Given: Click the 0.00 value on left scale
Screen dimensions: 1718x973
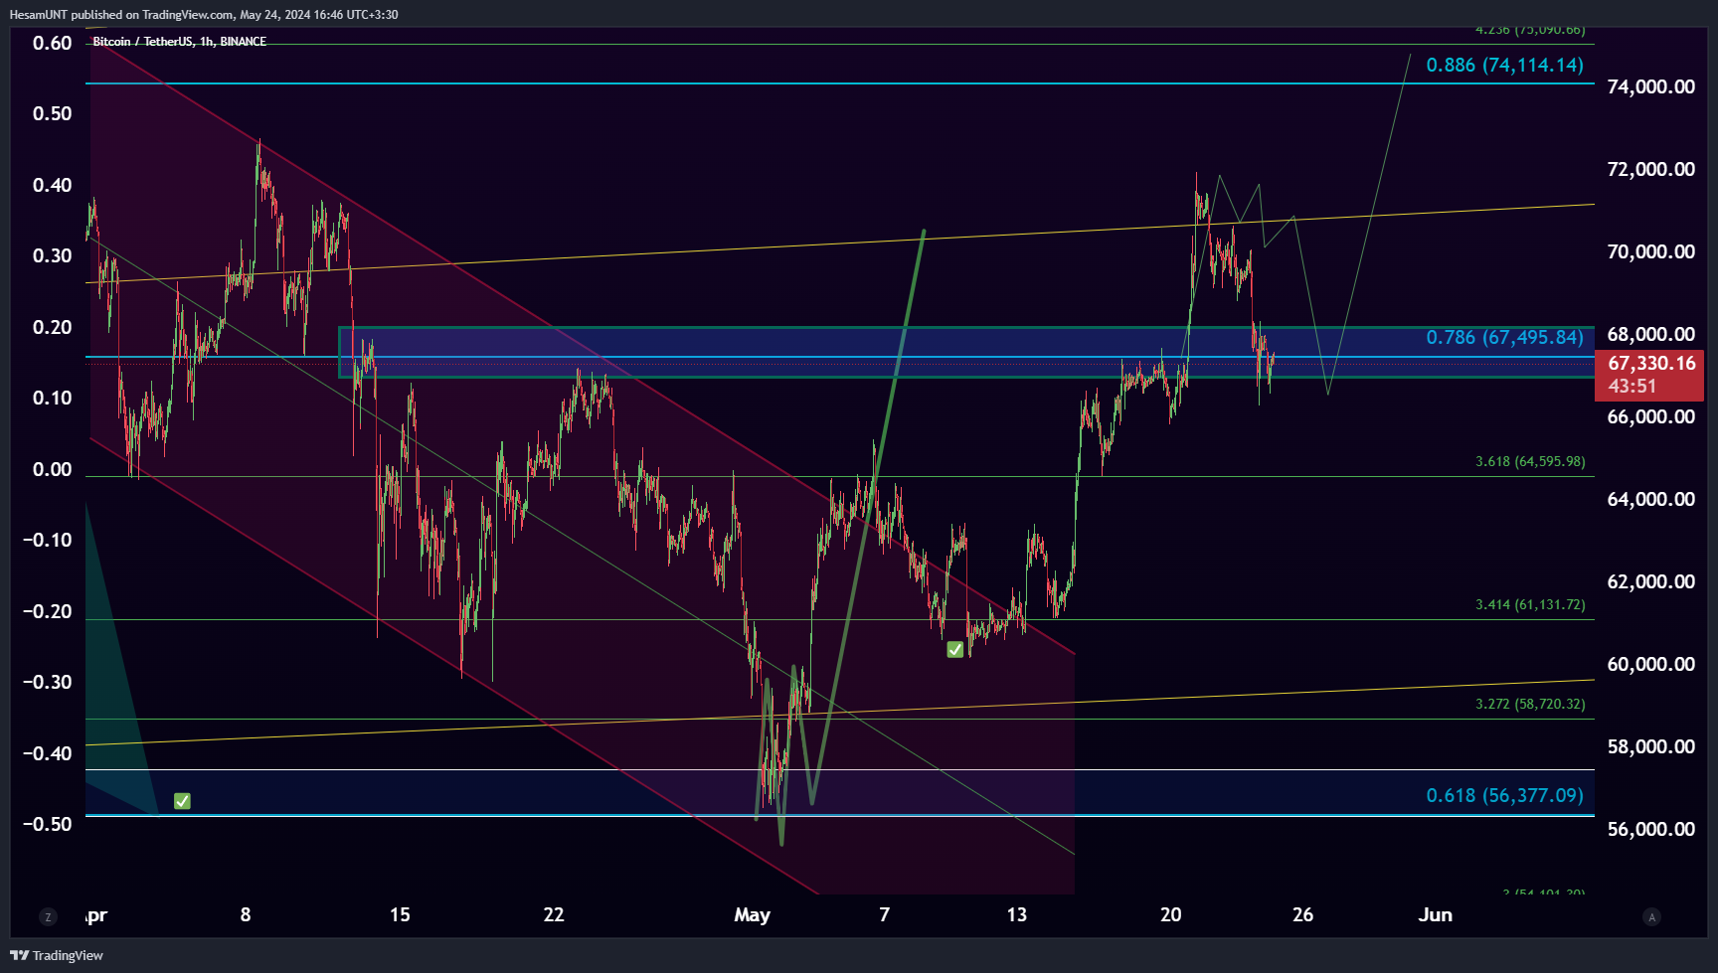Looking at the screenshot, I should pos(53,469).
